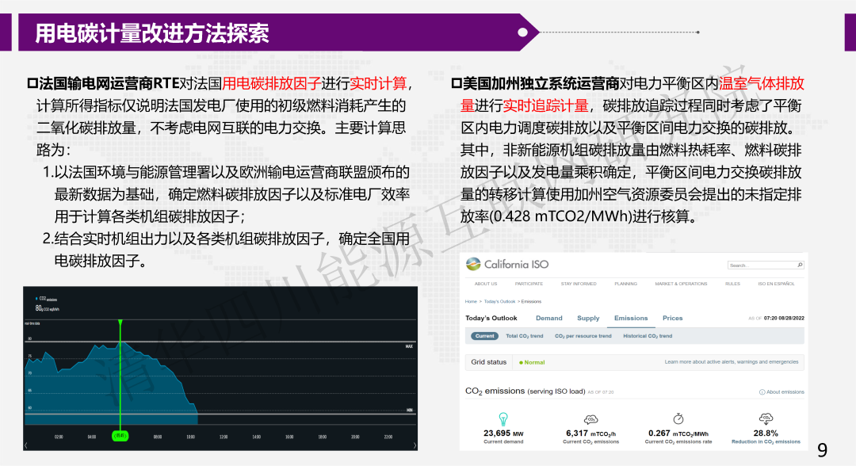
Task: Click the California ISO logo
Action: [507, 264]
